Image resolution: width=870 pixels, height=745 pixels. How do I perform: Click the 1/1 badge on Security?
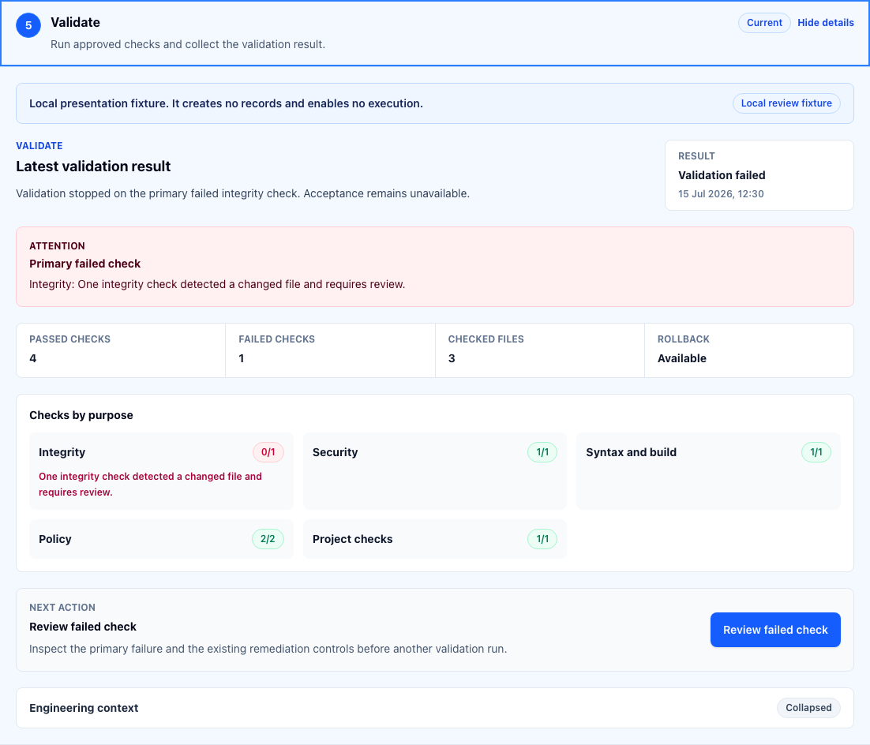pos(542,452)
